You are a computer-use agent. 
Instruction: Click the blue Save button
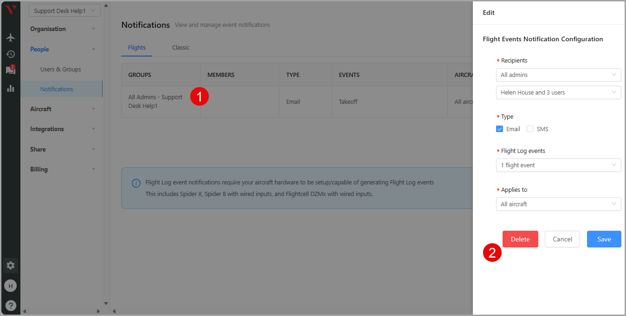[x=604, y=239]
